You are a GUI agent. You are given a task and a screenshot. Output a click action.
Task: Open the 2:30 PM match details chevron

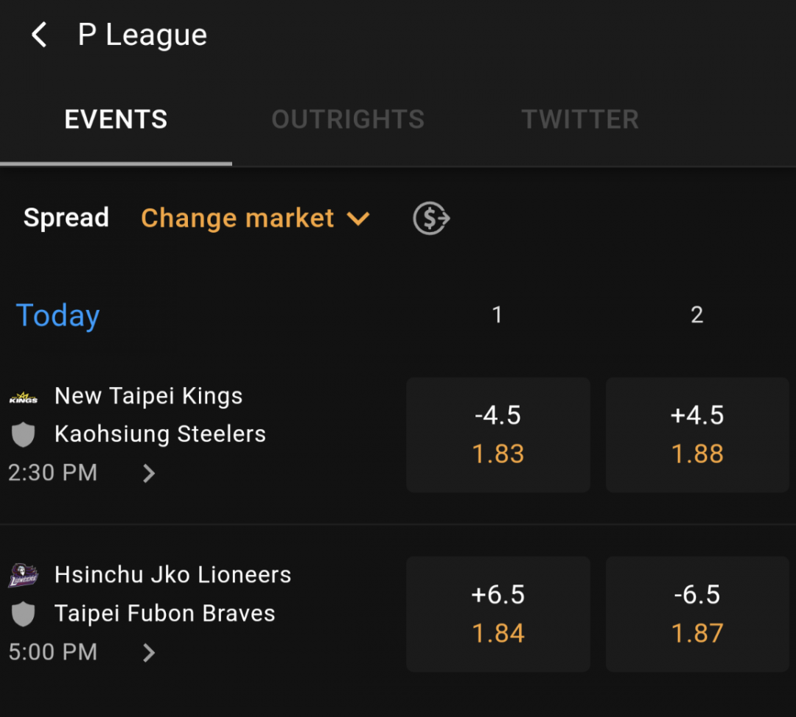(148, 473)
